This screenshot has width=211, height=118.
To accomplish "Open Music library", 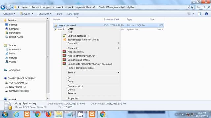I will [x=12, y=54].
